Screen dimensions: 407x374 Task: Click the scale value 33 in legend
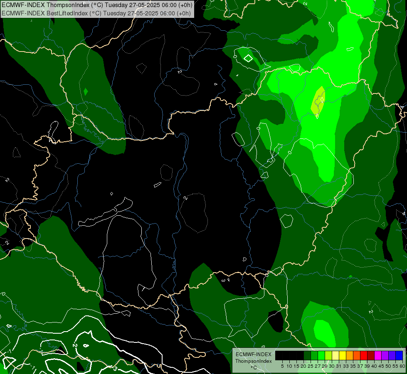click(x=346, y=366)
